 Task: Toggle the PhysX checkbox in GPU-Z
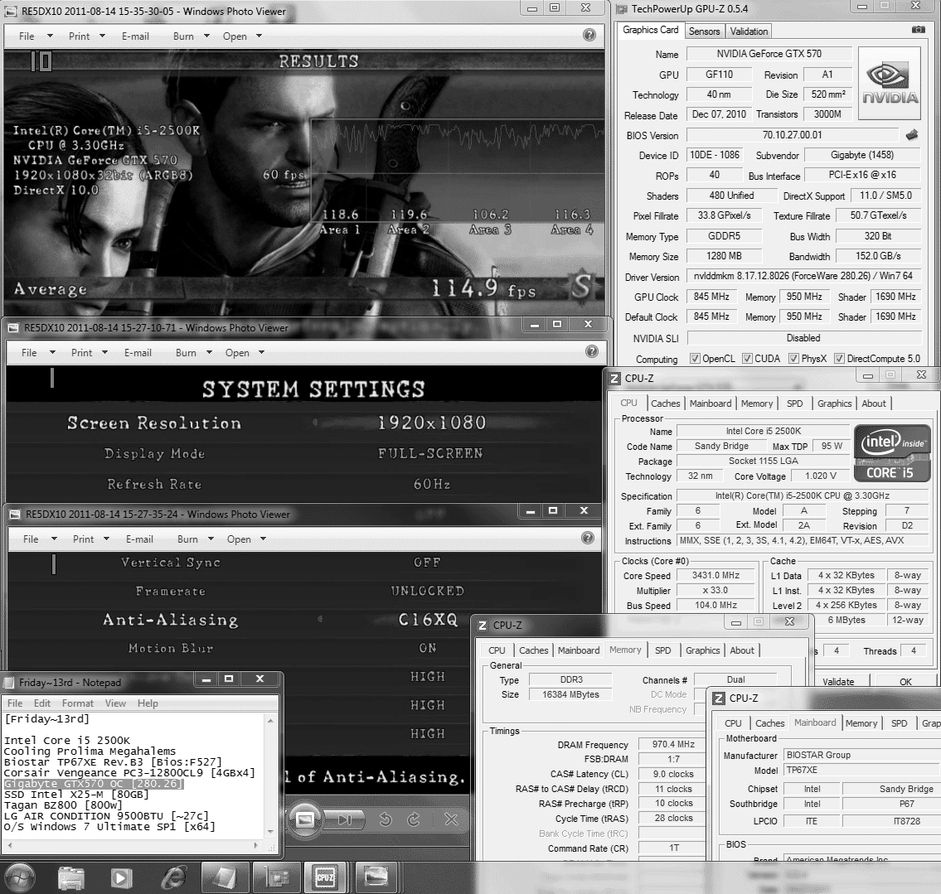pos(794,359)
